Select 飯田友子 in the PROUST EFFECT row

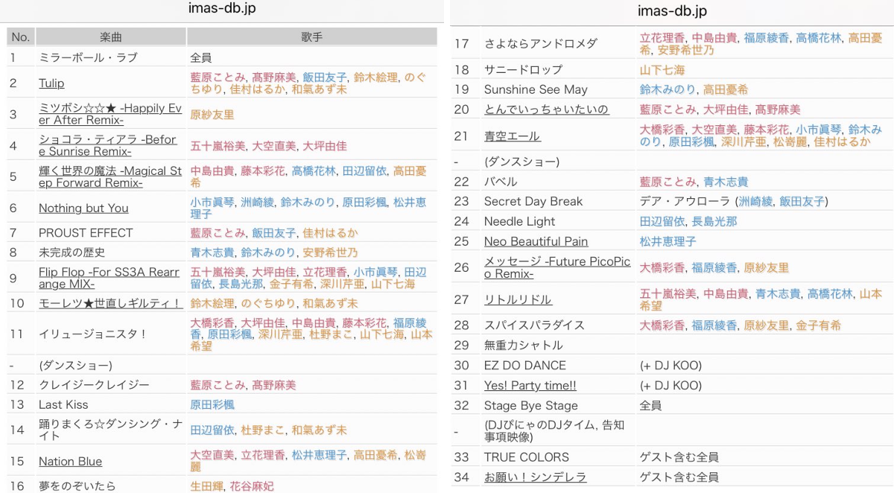pos(273,233)
